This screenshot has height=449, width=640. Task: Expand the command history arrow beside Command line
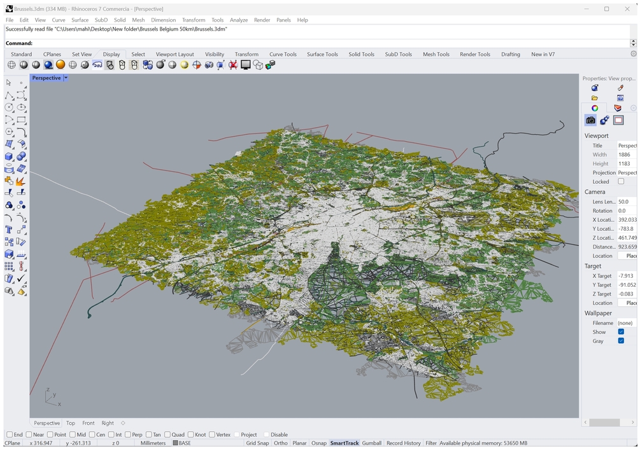point(633,43)
